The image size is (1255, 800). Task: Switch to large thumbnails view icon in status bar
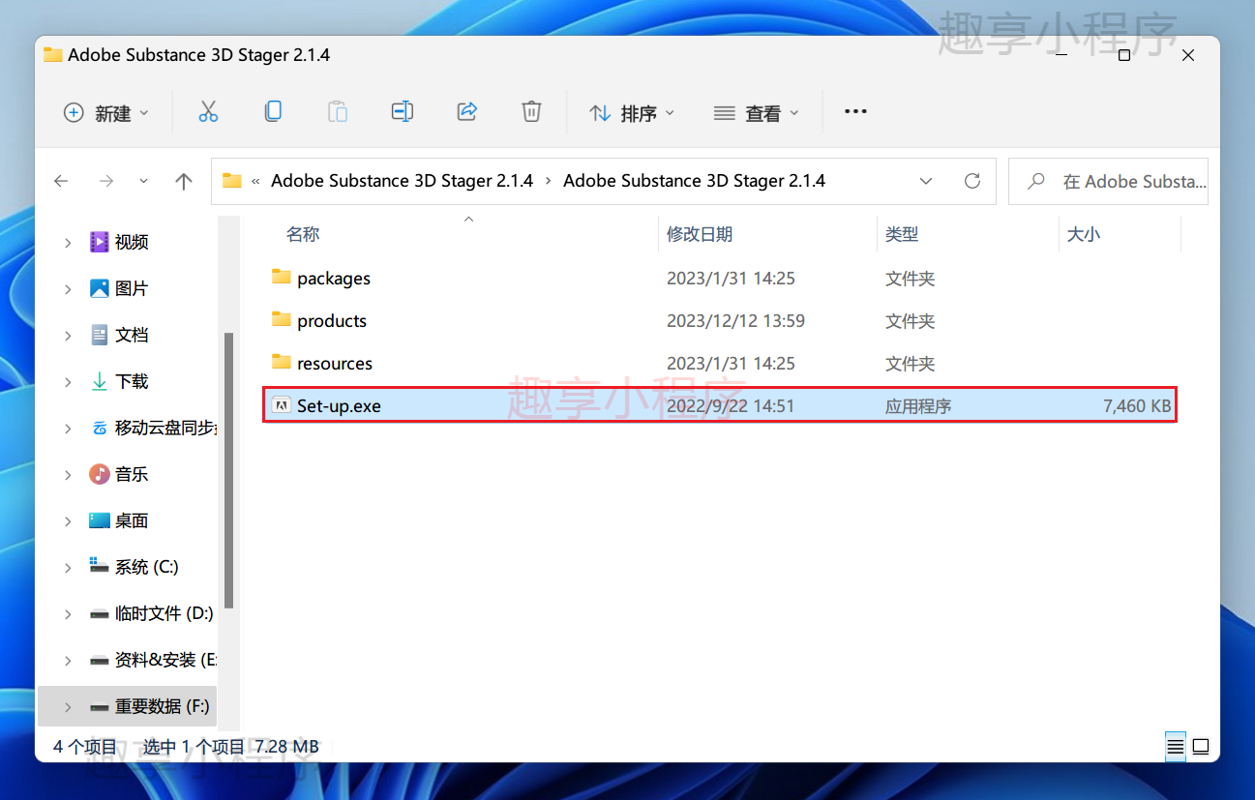tap(1201, 747)
